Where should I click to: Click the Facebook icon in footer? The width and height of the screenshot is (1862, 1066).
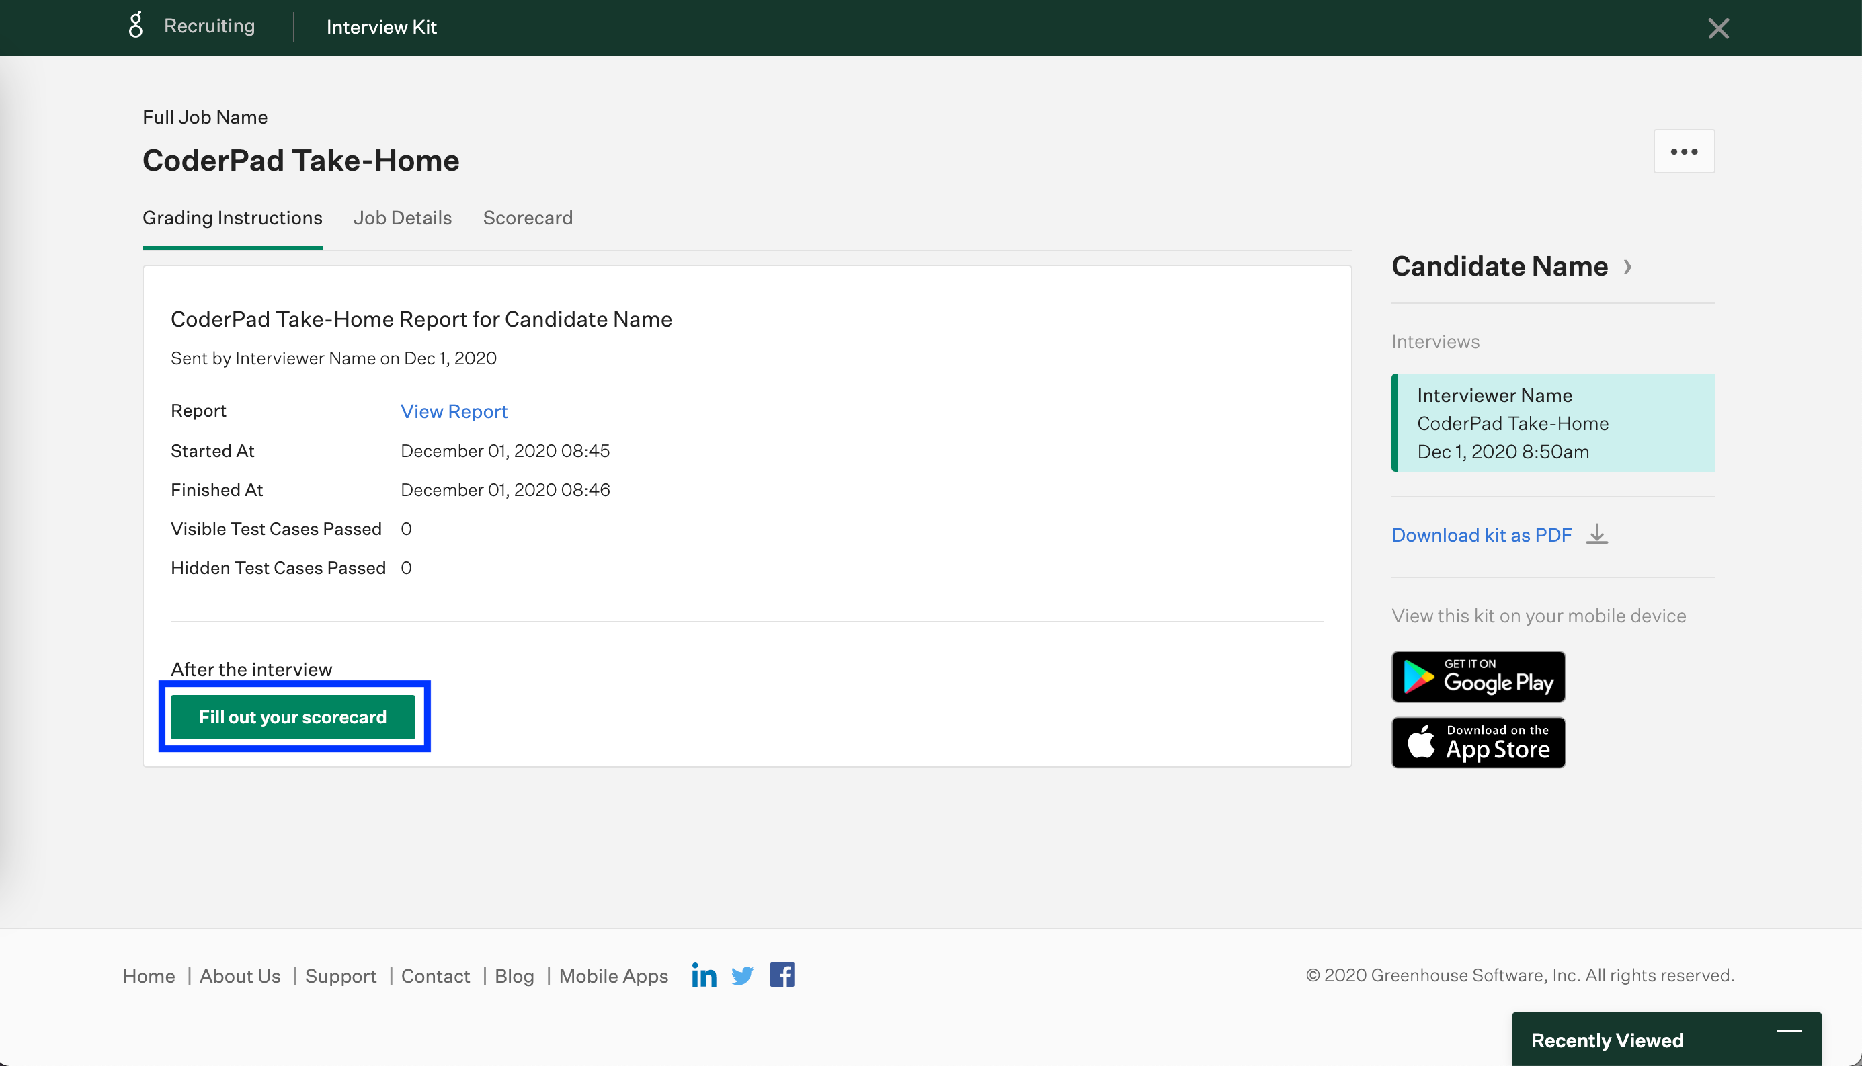(x=781, y=975)
